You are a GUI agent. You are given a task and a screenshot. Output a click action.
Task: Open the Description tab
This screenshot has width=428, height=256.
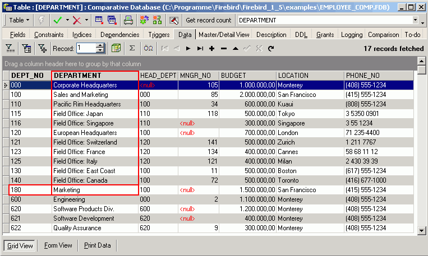[x=271, y=35]
